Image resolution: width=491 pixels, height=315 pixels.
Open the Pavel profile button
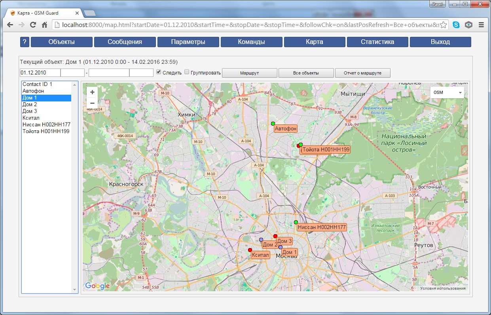[437, 4]
